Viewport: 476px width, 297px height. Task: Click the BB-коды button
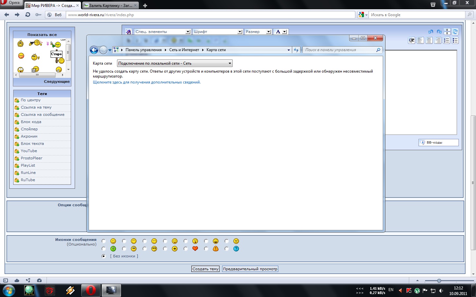(439, 143)
